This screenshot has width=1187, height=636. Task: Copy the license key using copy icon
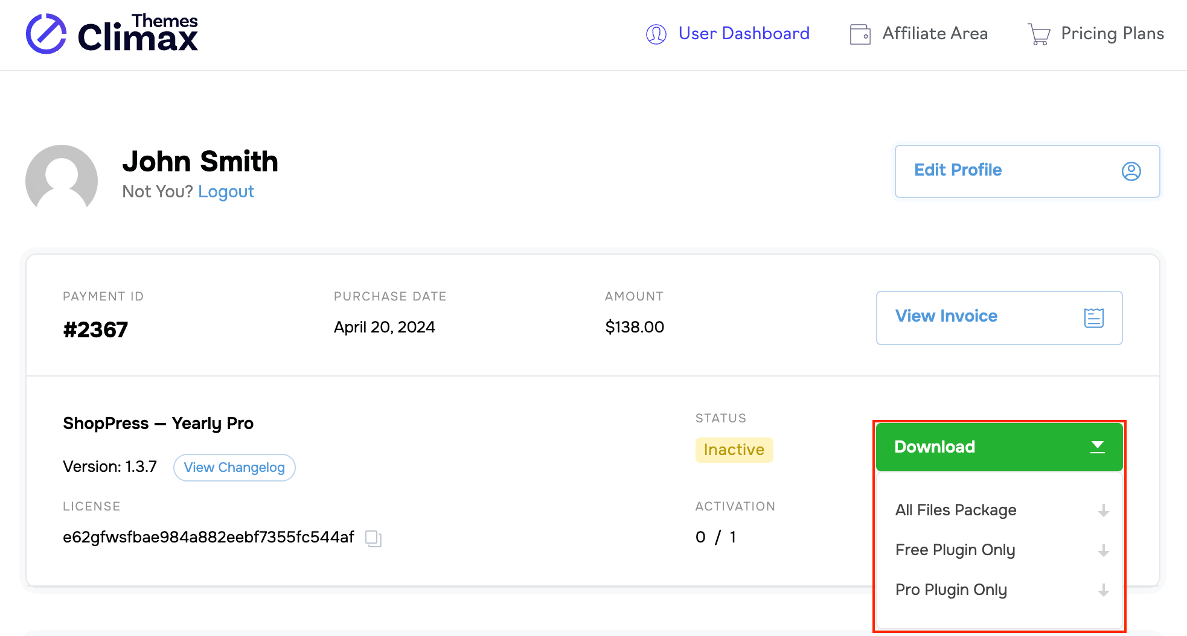point(373,538)
